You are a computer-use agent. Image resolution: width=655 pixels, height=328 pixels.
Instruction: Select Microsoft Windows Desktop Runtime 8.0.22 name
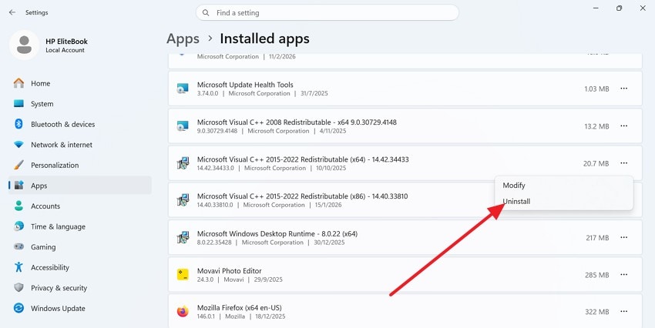tap(277, 234)
